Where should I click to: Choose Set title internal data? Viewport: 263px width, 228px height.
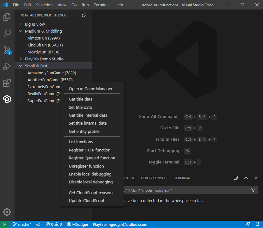point(92,123)
